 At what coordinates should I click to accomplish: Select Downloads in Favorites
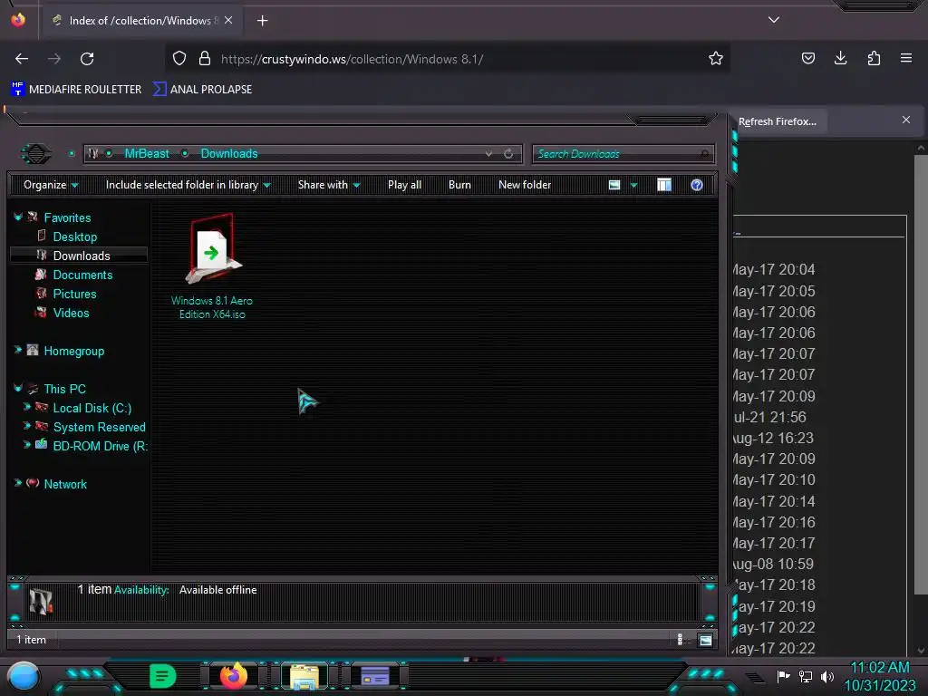point(79,256)
